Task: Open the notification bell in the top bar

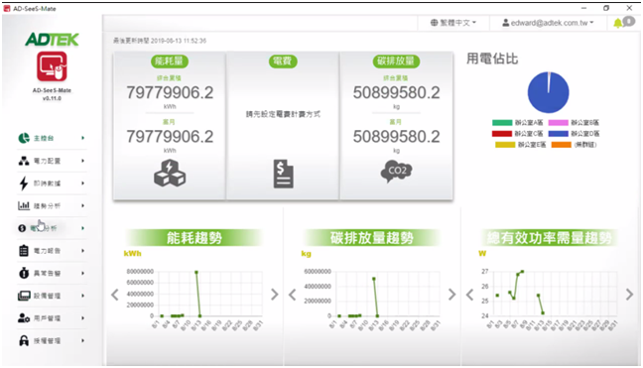Action: point(617,23)
